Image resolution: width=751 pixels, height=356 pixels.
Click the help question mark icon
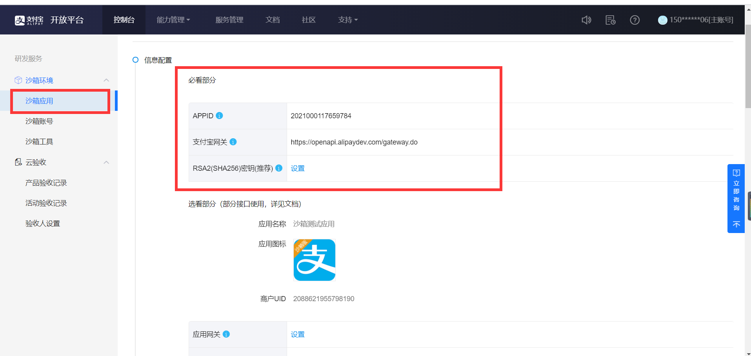pyautogui.click(x=635, y=20)
